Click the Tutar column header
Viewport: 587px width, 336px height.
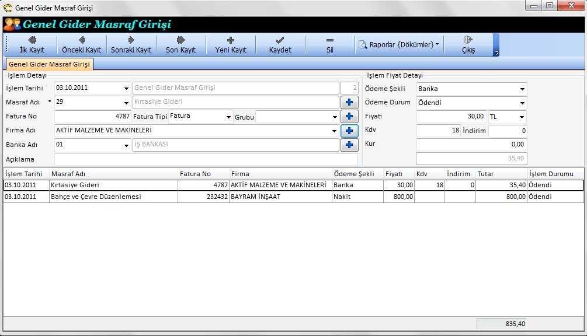point(501,174)
